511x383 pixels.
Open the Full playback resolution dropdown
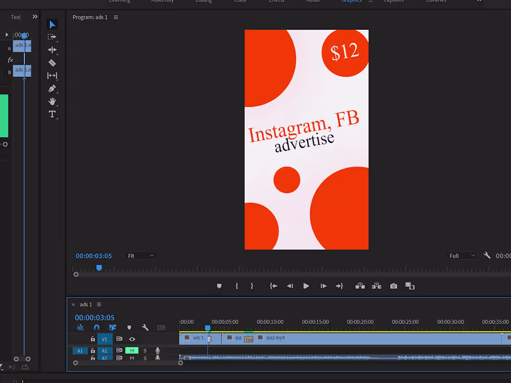(x=461, y=255)
